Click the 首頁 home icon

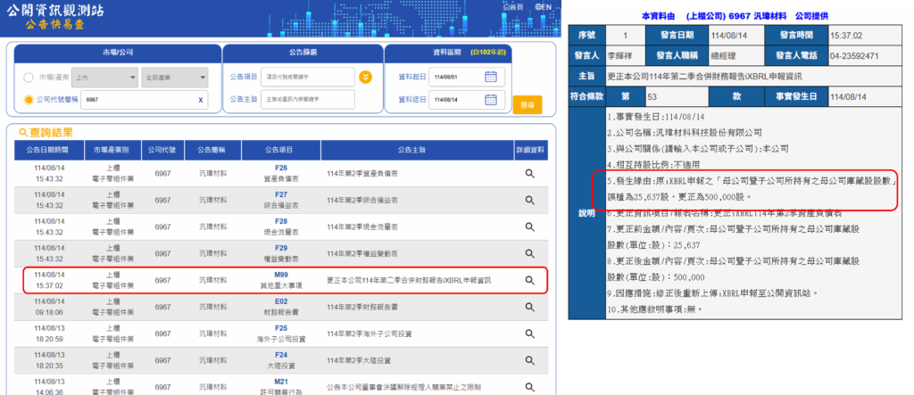508,6
